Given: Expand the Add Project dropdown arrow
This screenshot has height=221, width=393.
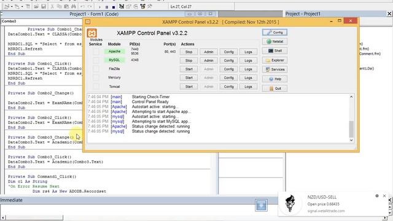Looking at the screenshot, I should coord(12,7).
